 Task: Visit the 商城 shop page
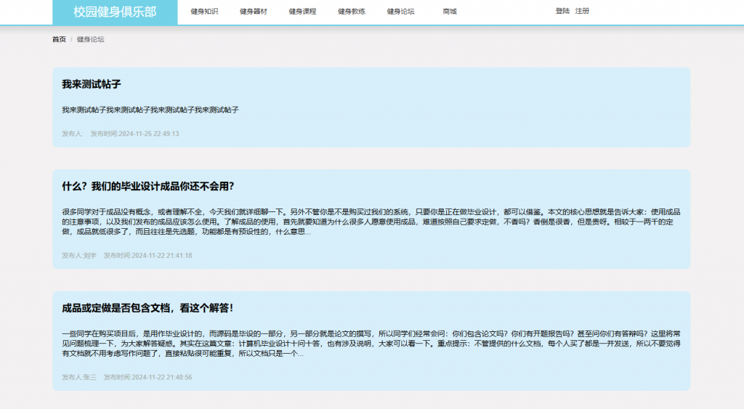450,12
